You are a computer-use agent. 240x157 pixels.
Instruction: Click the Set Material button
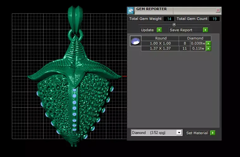(x=197, y=133)
